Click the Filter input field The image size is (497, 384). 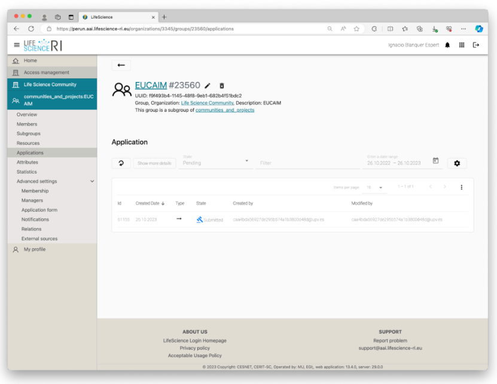tap(307, 163)
